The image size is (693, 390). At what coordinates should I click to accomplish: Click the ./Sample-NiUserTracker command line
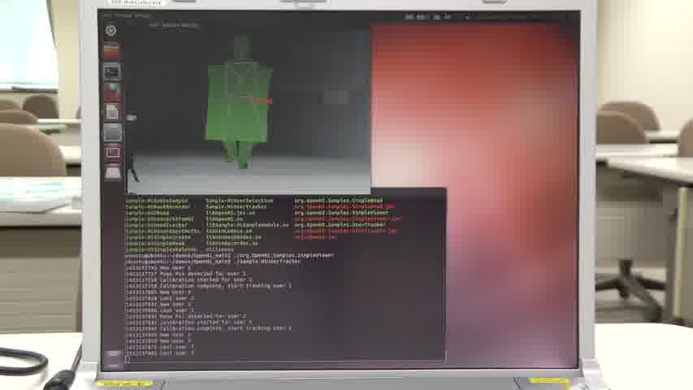213,262
